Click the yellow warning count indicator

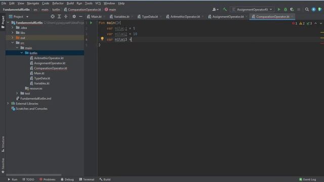(x=302, y=23)
